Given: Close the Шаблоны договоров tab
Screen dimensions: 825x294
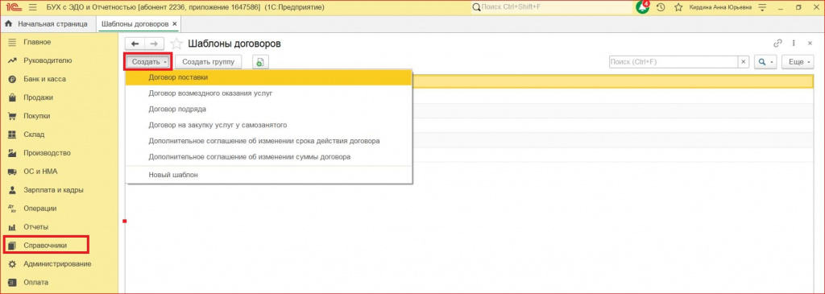Looking at the screenshot, I should point(175,24).
